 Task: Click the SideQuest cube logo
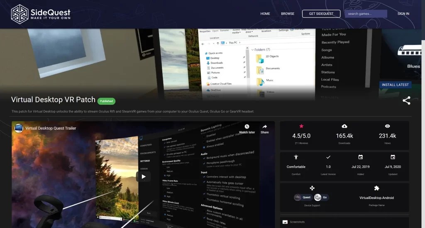pos(20,14)
